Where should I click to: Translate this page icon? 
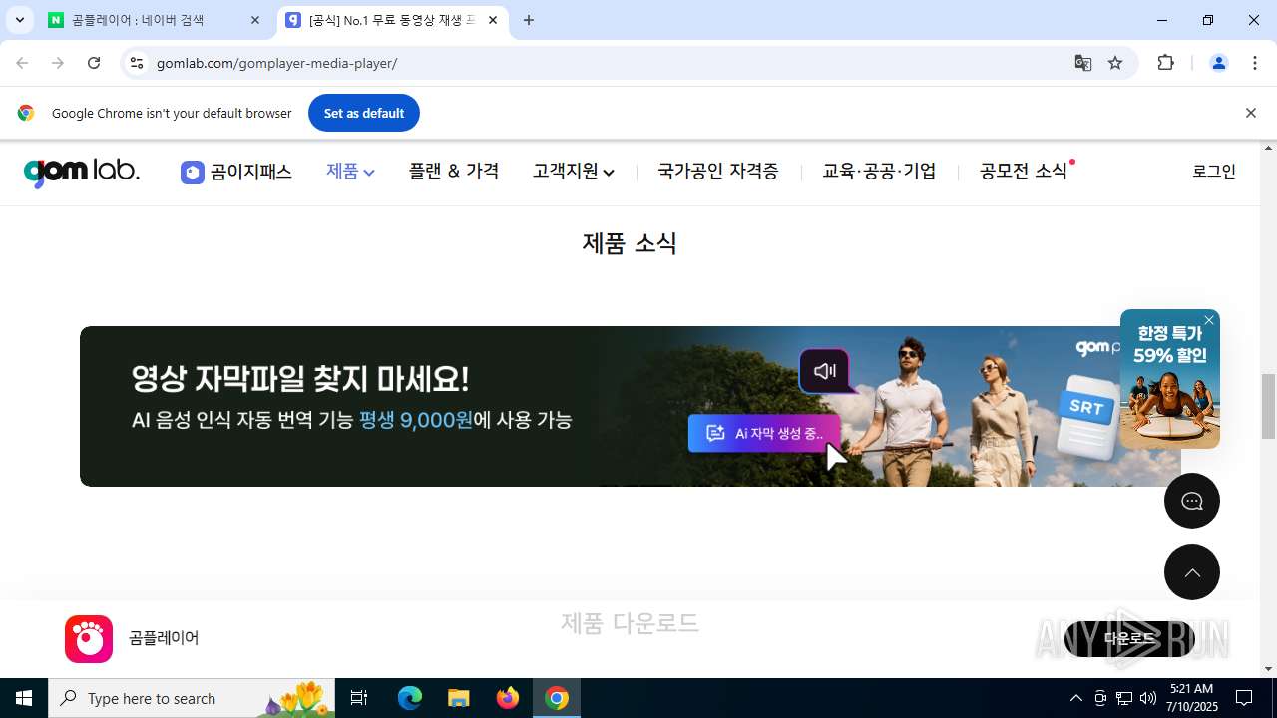[1083, 63]
